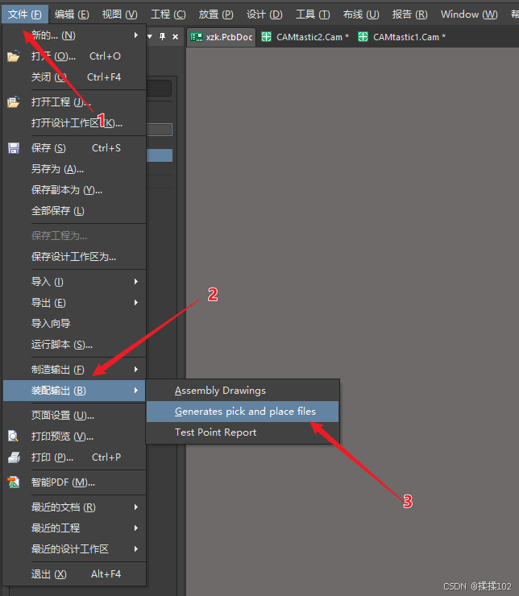Switch to the CAMtastic2.Cam tab
The width and height of the screenshot is (519, 596).
click(x=305, y=37)
